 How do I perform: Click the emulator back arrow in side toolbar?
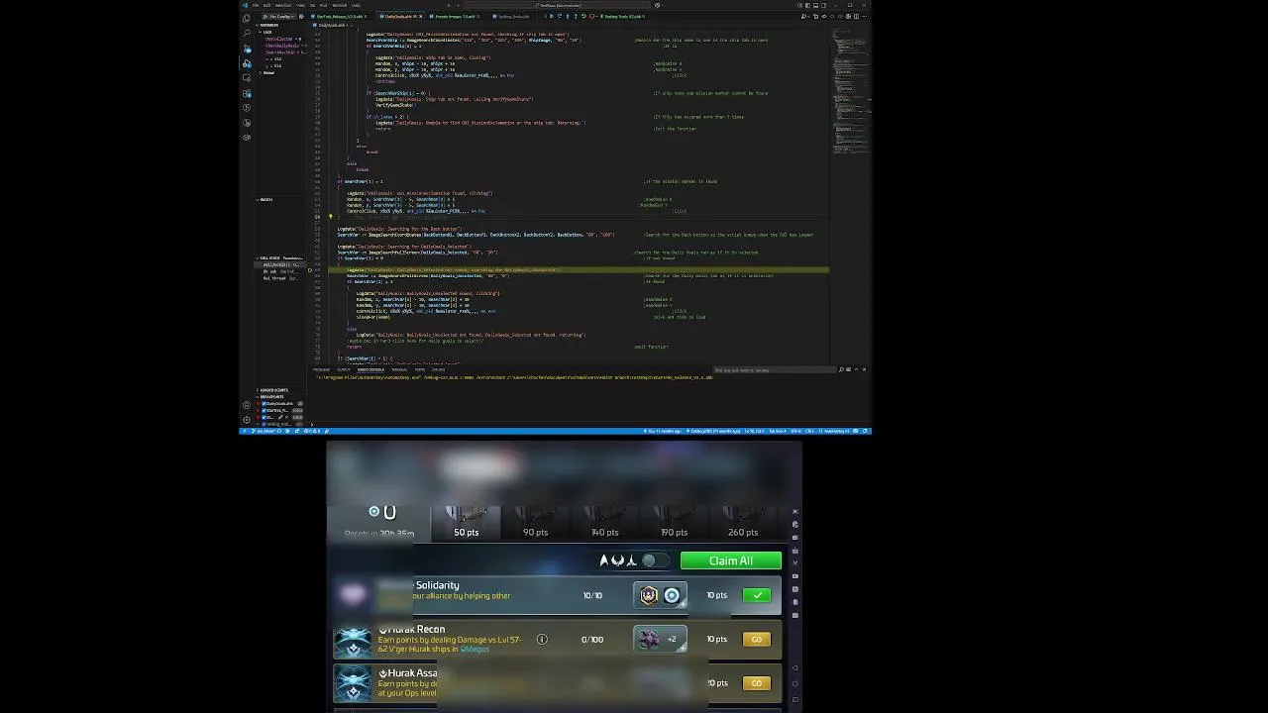coord(794,668)
